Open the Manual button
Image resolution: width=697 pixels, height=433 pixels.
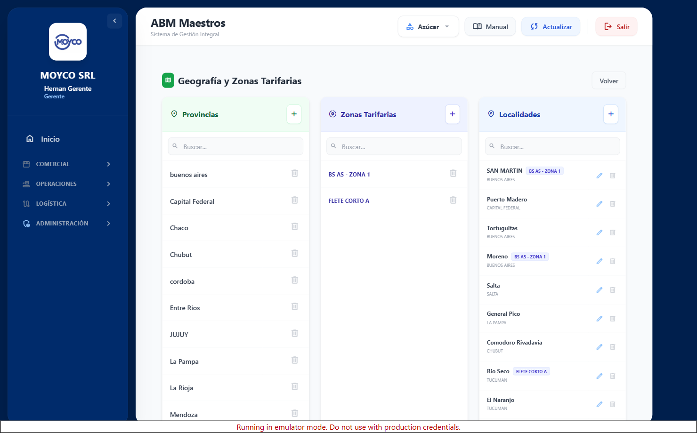pos(490,27)
